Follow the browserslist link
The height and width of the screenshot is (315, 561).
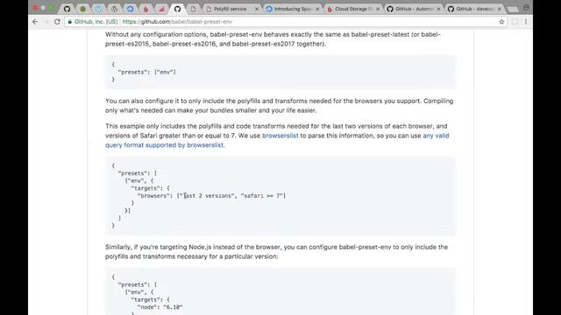pyautogui.click(x=280, y=136)
